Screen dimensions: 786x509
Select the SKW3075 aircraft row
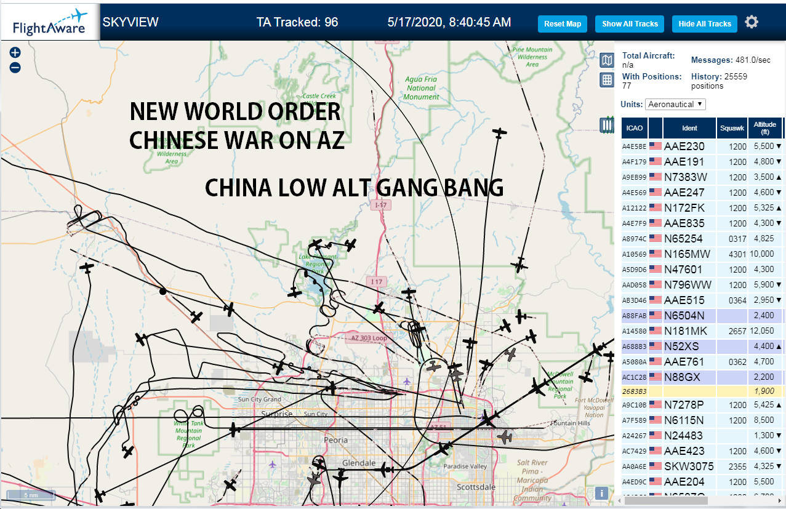[x=702, y=467]
